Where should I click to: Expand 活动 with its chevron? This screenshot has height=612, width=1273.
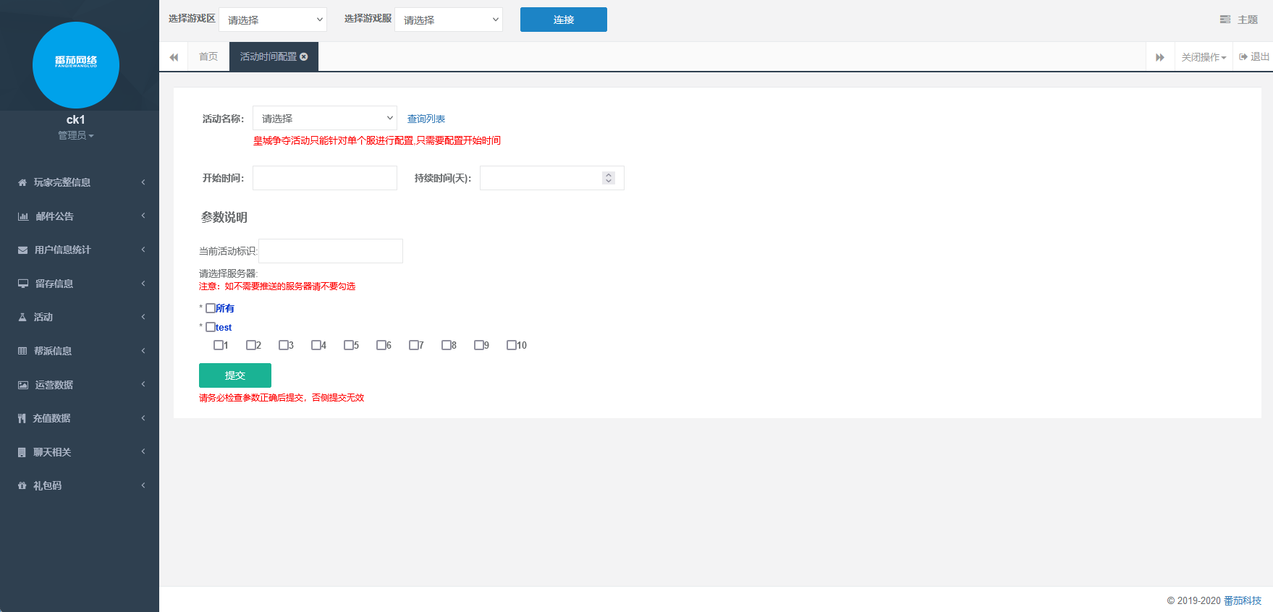(x=143, y=317)
